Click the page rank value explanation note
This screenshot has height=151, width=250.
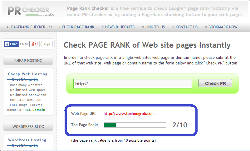[x=113, y=140]
